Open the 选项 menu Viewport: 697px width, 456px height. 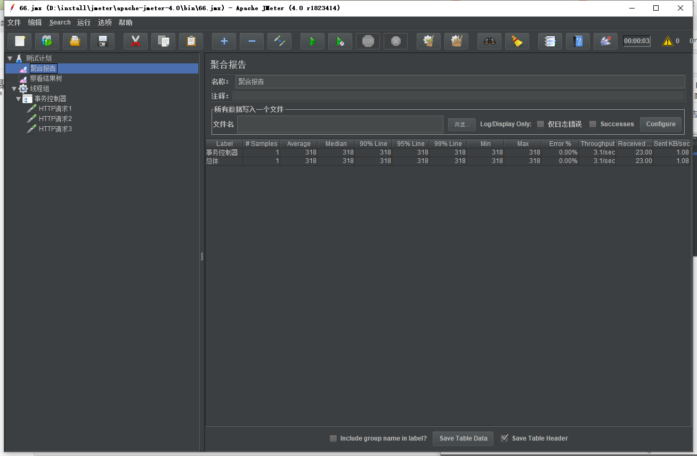104,22
